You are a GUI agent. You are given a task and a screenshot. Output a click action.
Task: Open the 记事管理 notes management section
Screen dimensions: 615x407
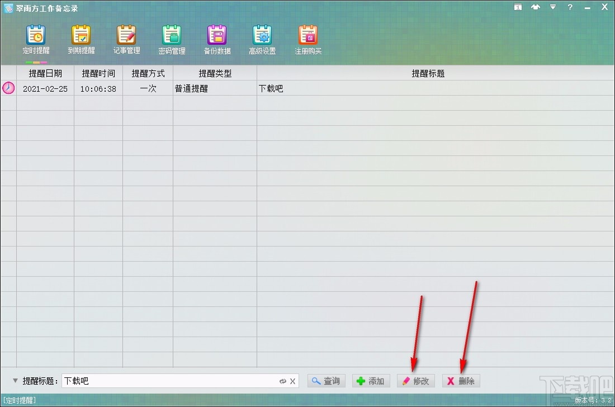pyautogui.click(x=127, y=40)
